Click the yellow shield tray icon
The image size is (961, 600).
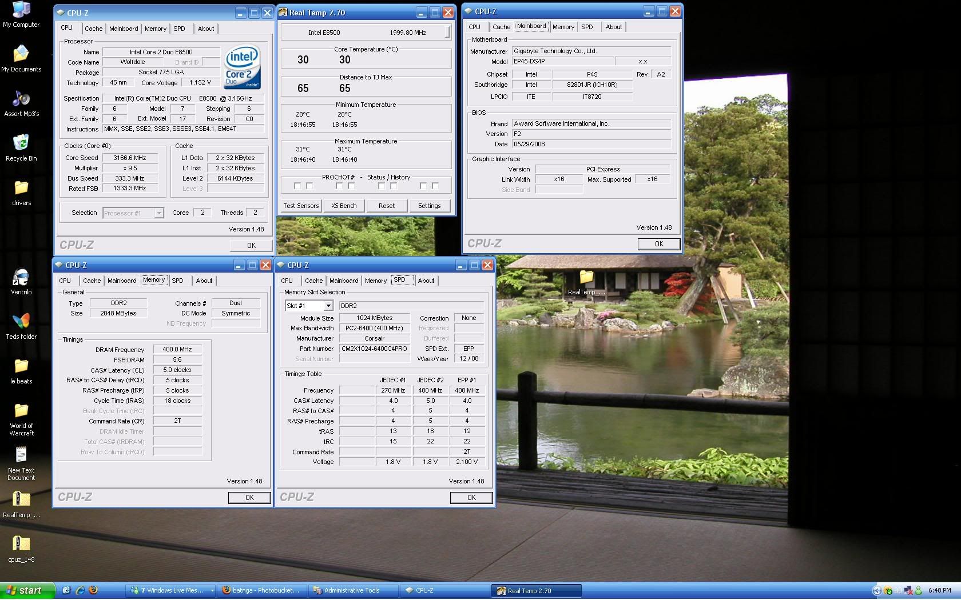coord(888,590)
